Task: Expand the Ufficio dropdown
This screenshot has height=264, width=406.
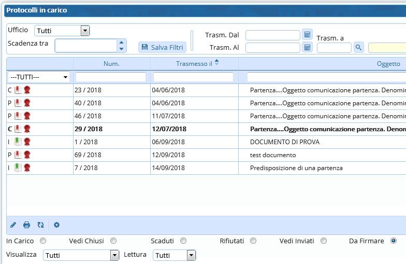Action: [x=85, y=31]
